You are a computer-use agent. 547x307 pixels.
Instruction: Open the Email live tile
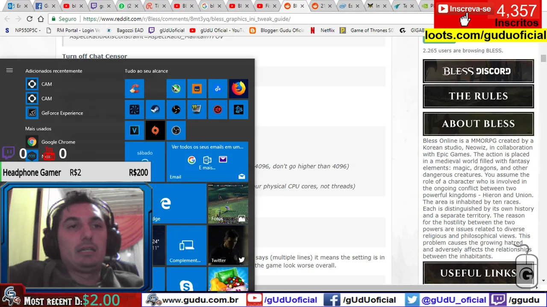(207, 162)
